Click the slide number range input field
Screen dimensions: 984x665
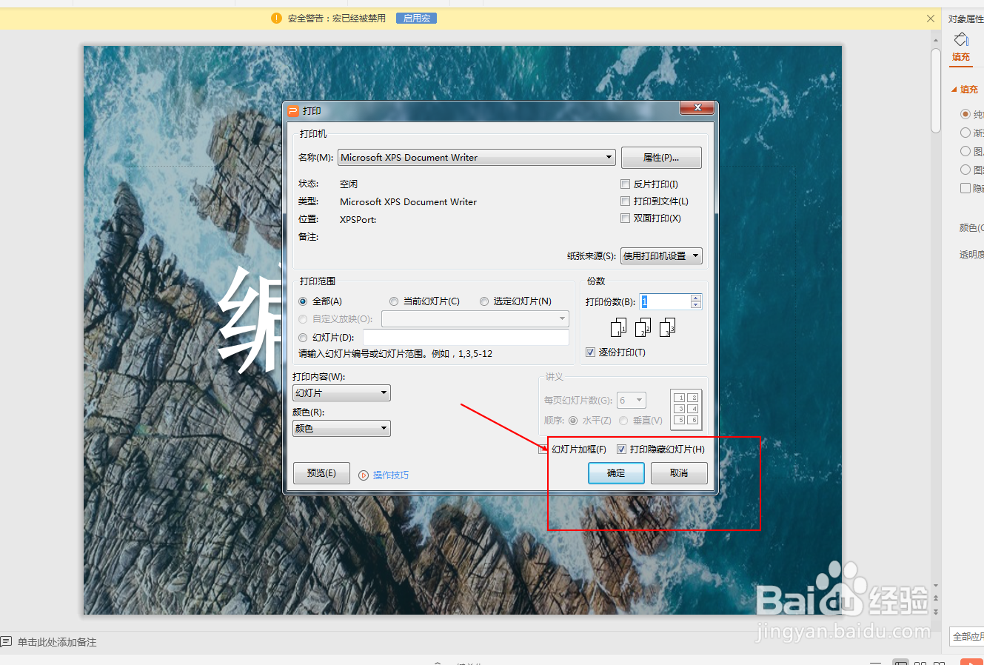(x=466, y=337)
